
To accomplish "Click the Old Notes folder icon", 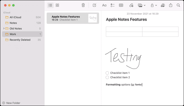I will point(7,29).
